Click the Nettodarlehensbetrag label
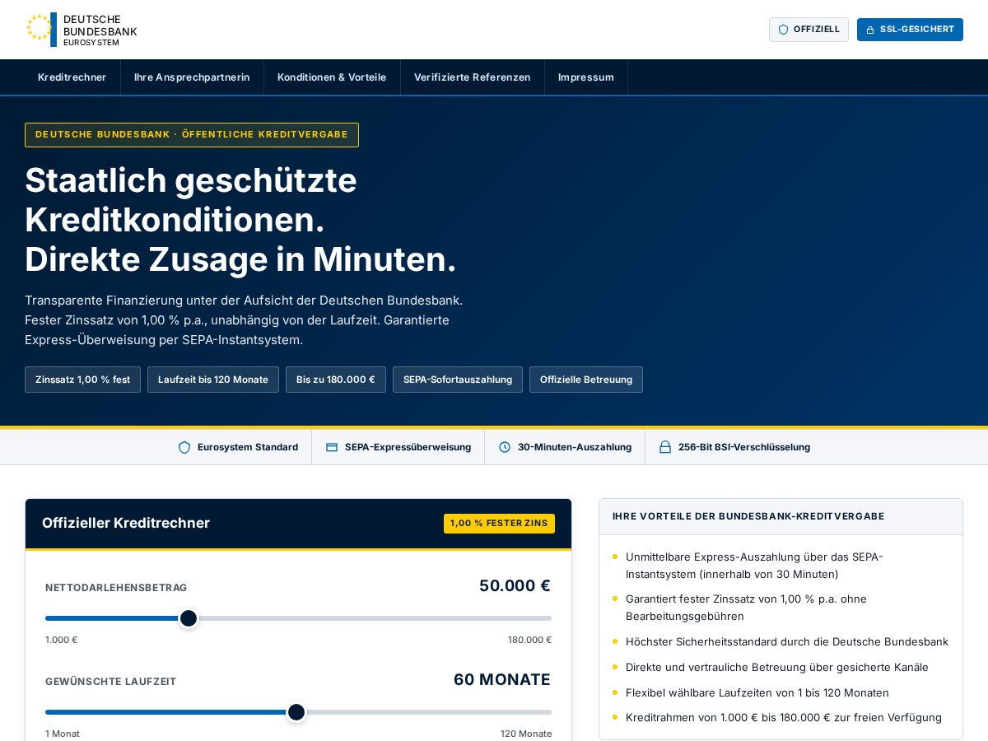This screenshot has height=741, width=988. pos(116,588)
